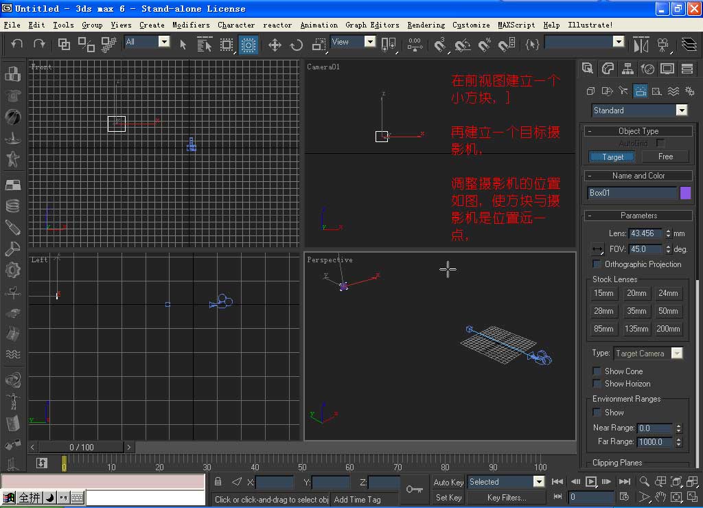
Task: Click the purple object color swatch
Action: click(685, 193)
